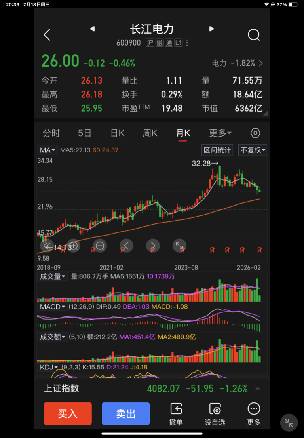The height and width of the screenshot is (438, 304).
Task: Tap the stock code 600900
Action: (128, 43)
